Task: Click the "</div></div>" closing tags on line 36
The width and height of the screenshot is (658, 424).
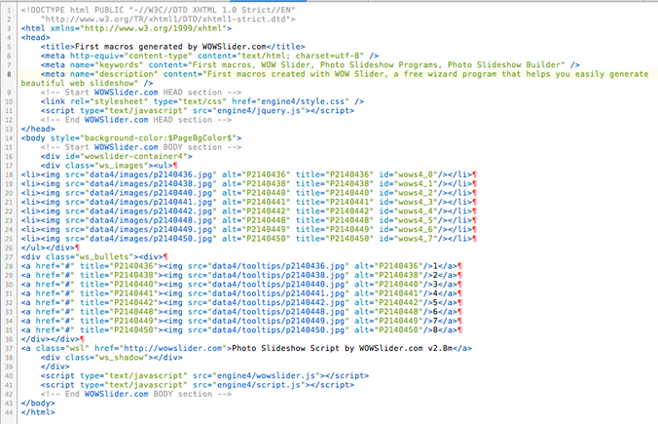Action: click(51, 339)
